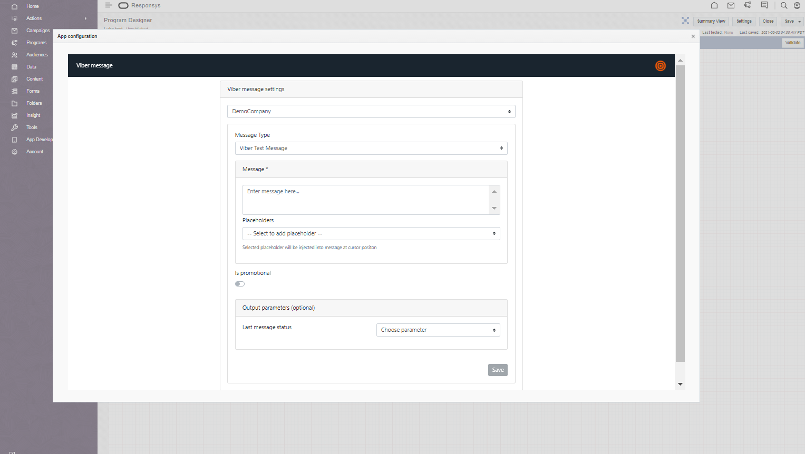This screenshot has width=805, height=454.
Task: Open Campaigns in the left sidebar
Action: click(38, 31)
